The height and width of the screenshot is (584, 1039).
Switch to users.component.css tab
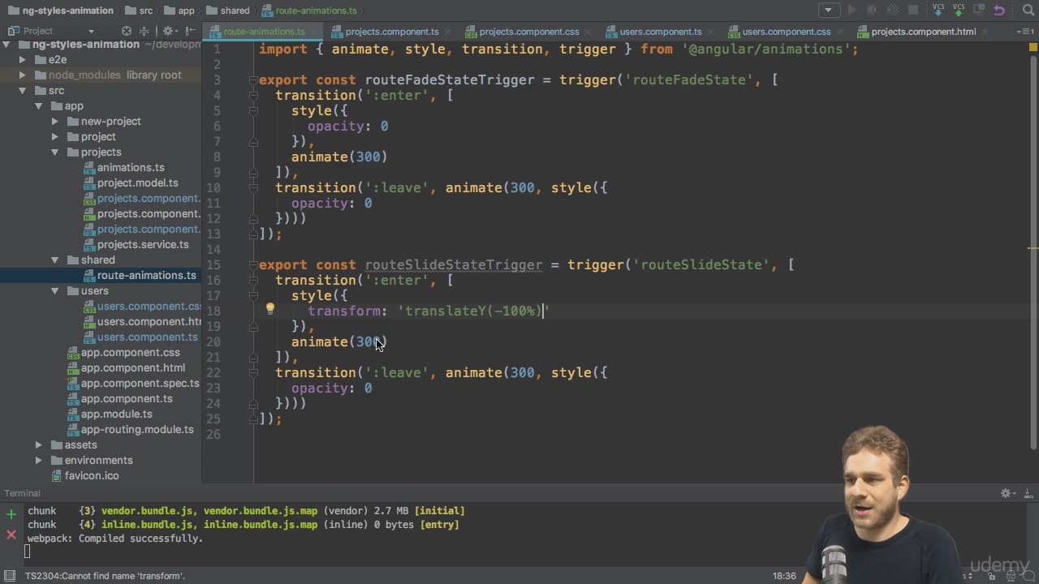pyautogui.click(x=787, y=32)
